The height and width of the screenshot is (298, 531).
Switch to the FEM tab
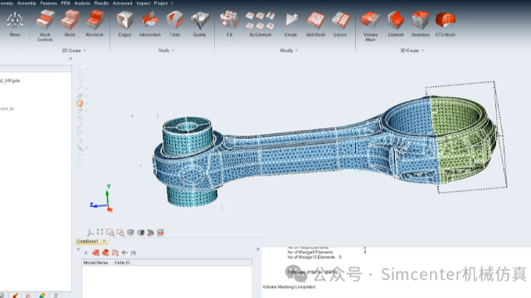66,3
